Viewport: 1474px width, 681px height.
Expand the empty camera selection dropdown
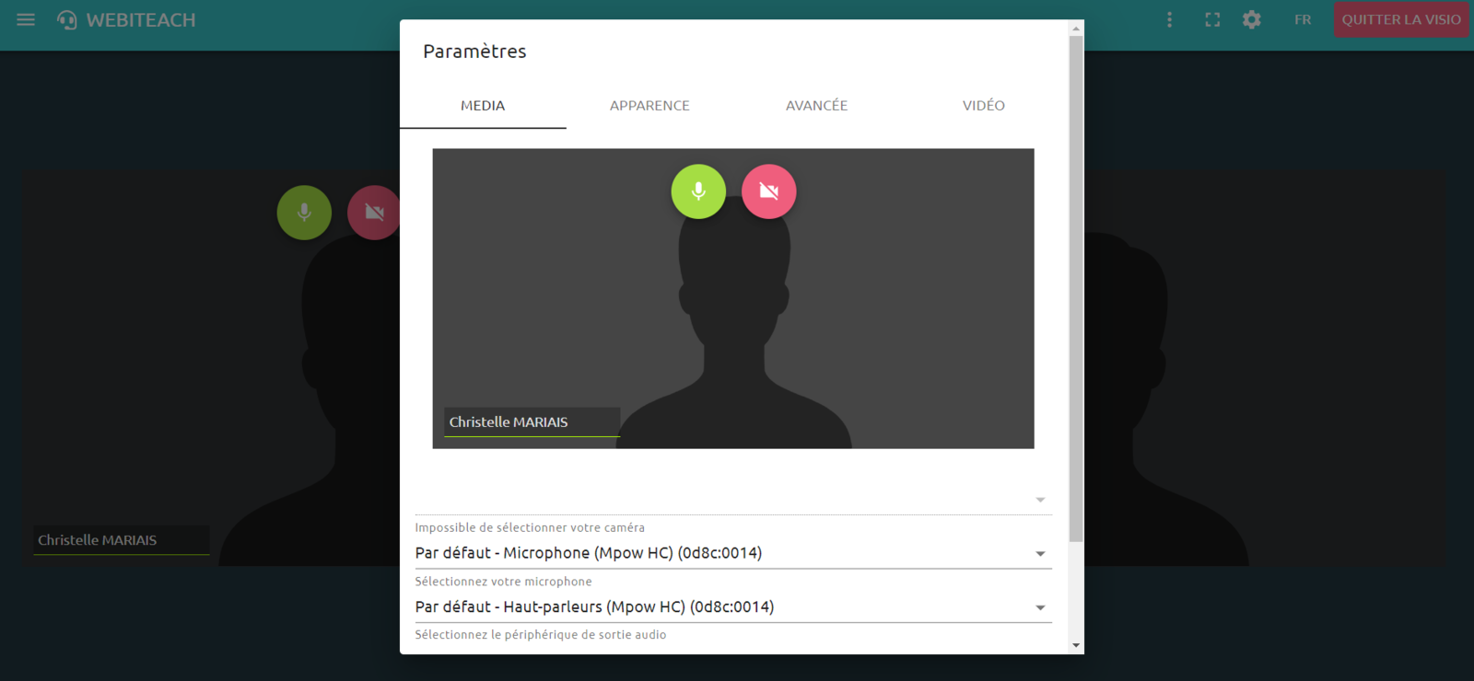[733, 500]
